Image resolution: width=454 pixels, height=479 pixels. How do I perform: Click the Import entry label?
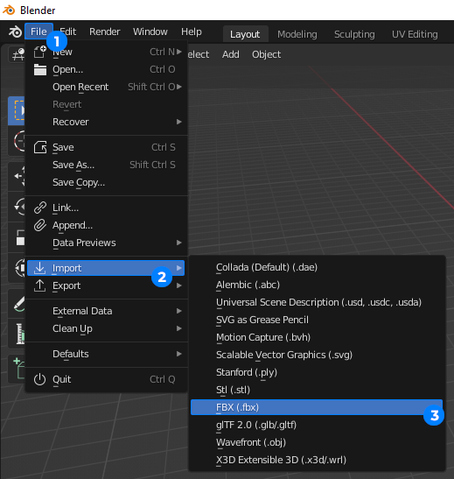coord(66,268)
